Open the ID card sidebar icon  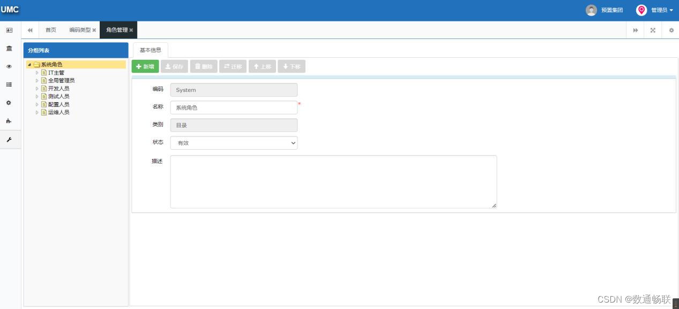9,30
